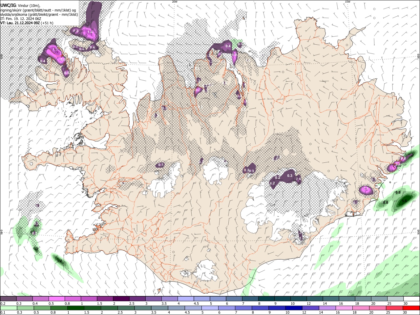Click the '0.1' label on the rain scale
This screenshot has height=315, width=420.
click(x=2, y=313)
